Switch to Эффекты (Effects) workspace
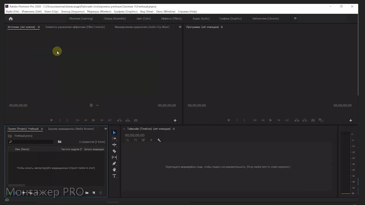The width and height of the screenshot is (365, 205). pos(171,18)
